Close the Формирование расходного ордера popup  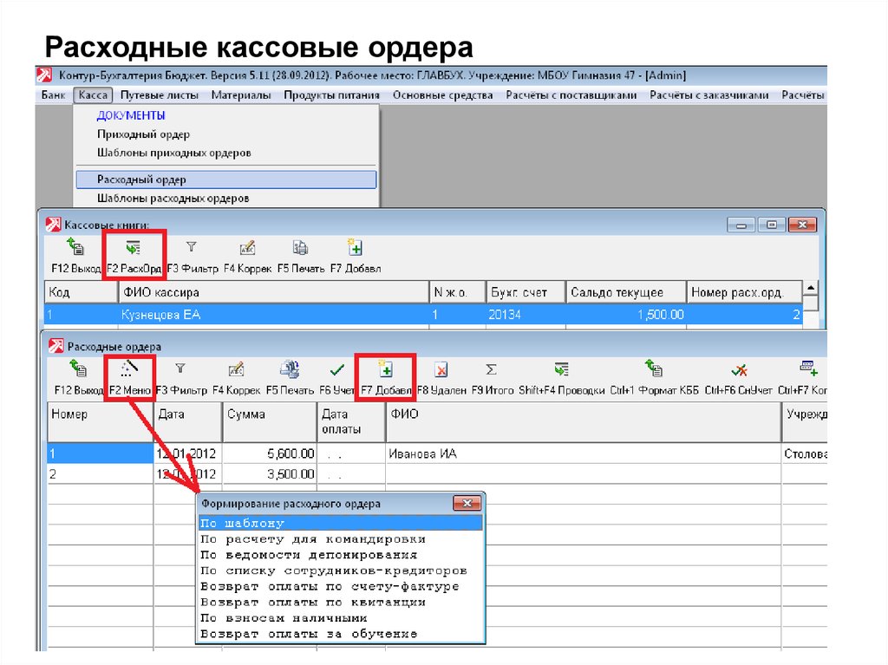pos(467,503)
